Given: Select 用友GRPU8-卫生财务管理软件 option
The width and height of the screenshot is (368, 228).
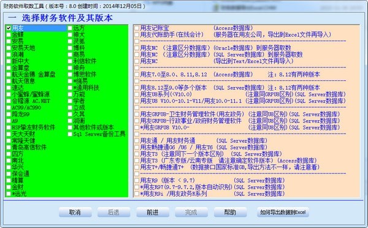Looking at the screenshot, I should pos(137,114).
